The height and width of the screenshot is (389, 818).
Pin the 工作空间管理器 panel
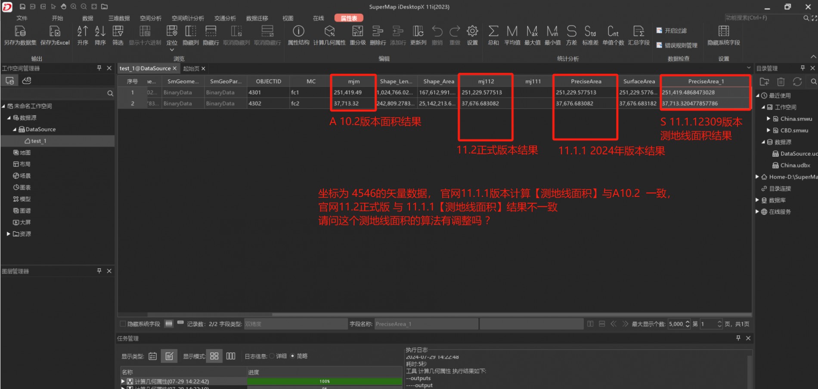pos(99,68)
